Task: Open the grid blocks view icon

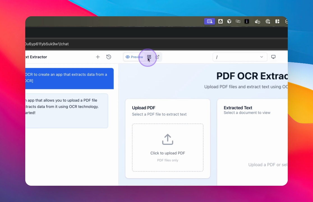Action: [149, 57]
